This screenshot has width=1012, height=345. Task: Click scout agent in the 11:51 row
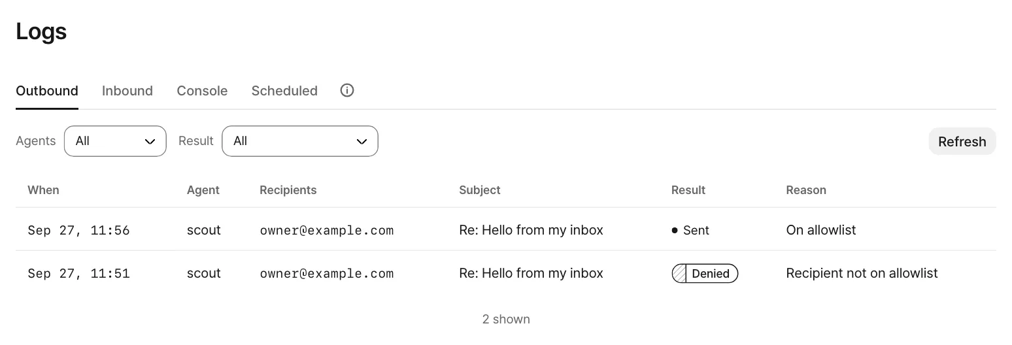204,273
